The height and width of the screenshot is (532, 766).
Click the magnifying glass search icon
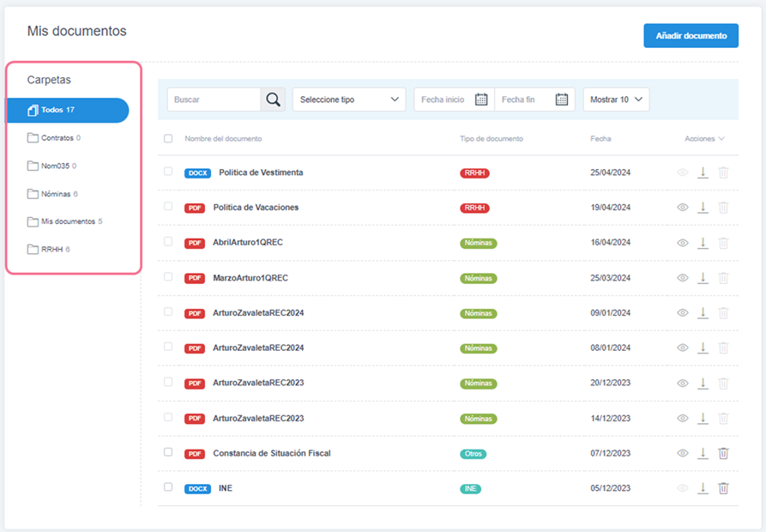273,100
